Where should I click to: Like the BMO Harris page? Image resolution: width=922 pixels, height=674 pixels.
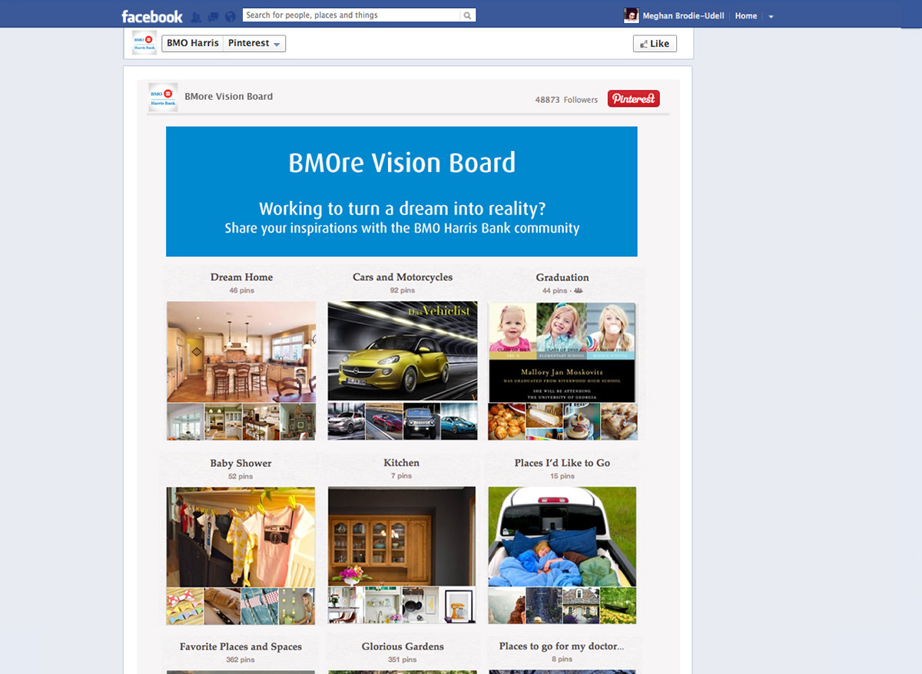(x=655, y=44)
